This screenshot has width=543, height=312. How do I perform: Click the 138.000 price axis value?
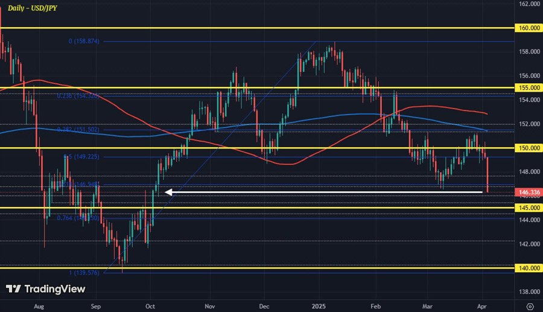[x=530, y=292]
